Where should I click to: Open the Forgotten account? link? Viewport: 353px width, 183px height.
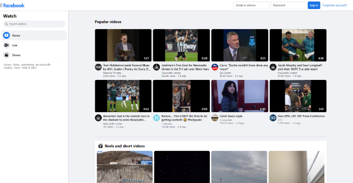click(334, 6)
